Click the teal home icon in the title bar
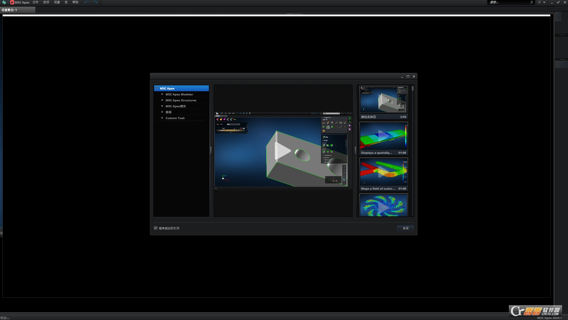Screen dimensions: 568x320 coord(4,2)
